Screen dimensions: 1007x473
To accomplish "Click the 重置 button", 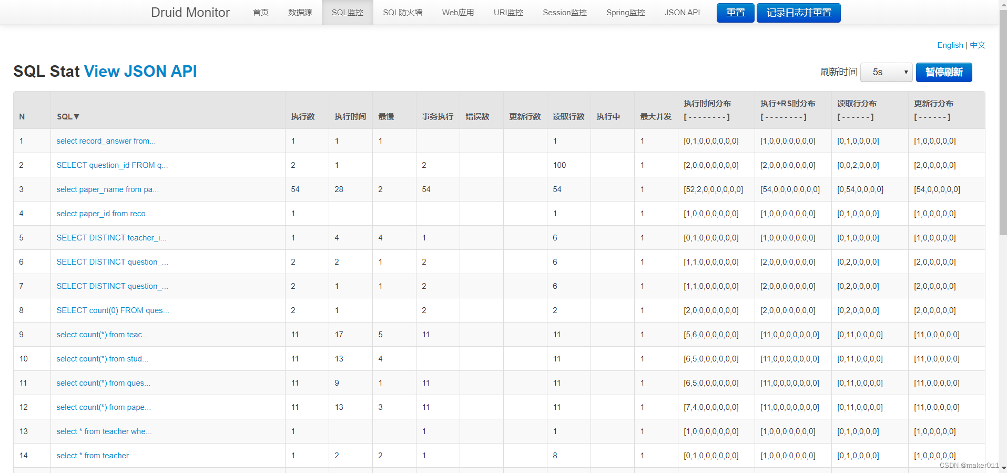I will pyautogui.click(x=735, y=13).
